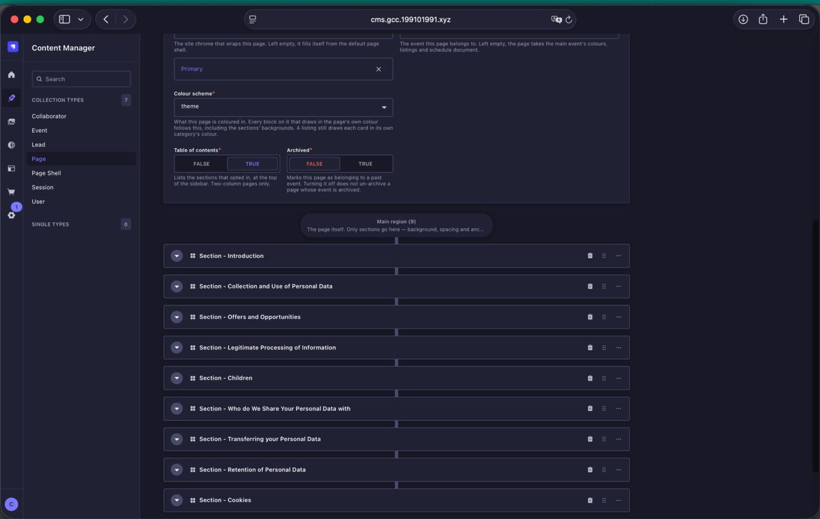Viewport: 820px width, 519px height.
Task: Click the Primary page shell link
Action: coord(192,69)
